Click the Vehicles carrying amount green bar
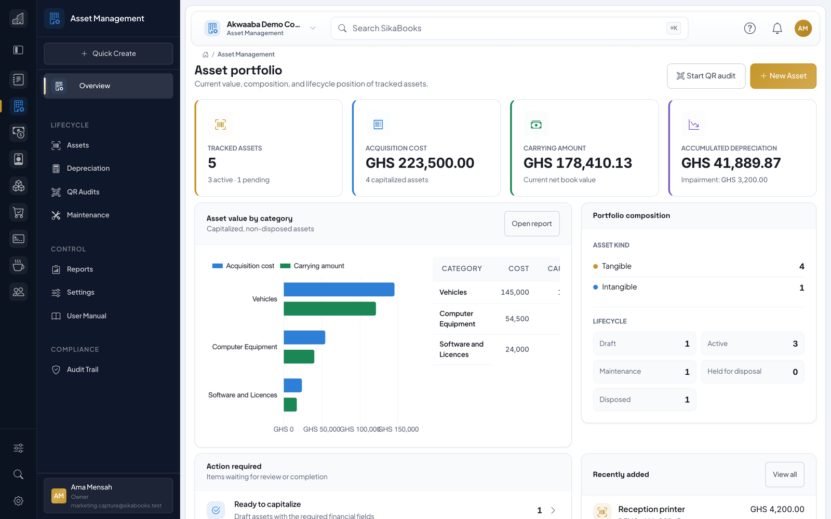 click(330, 309)
